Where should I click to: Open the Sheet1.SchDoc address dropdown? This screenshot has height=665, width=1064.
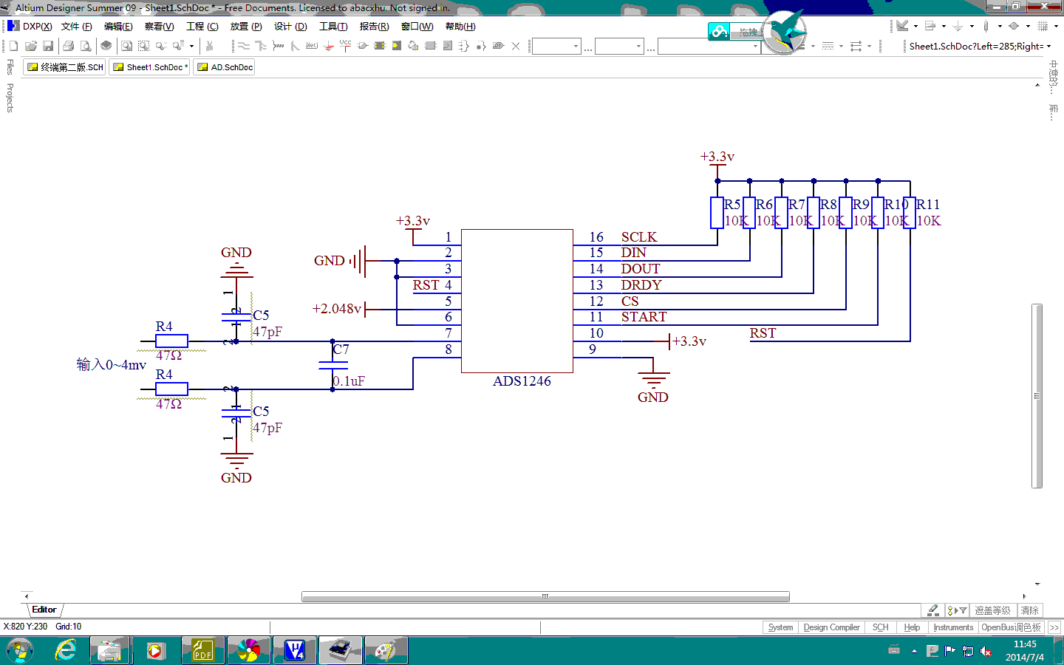[1048, 46]
